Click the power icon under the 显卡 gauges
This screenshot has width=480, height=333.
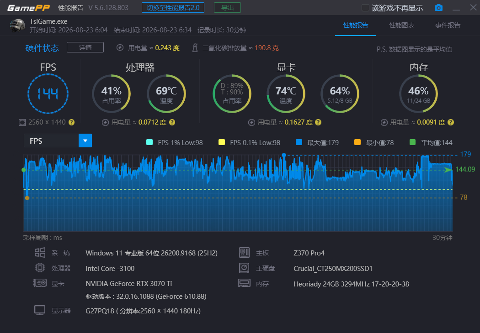click(x=251, y=123)
